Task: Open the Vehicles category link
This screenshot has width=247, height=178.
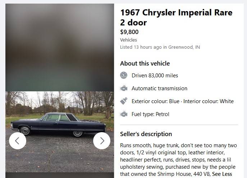Action: click(128, 40)
